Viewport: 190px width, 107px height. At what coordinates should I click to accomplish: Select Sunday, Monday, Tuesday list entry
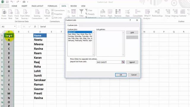80,36
